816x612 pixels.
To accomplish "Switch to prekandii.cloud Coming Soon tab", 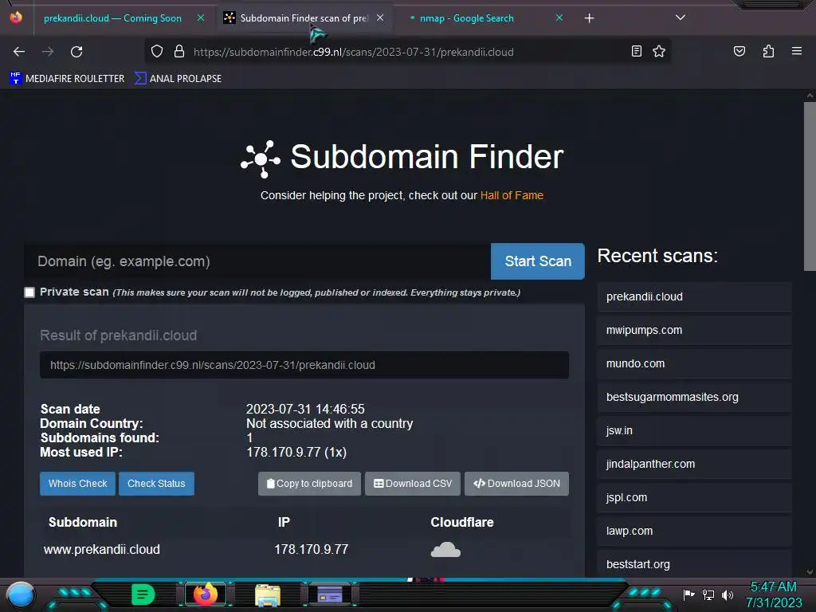I will point(112,18).
